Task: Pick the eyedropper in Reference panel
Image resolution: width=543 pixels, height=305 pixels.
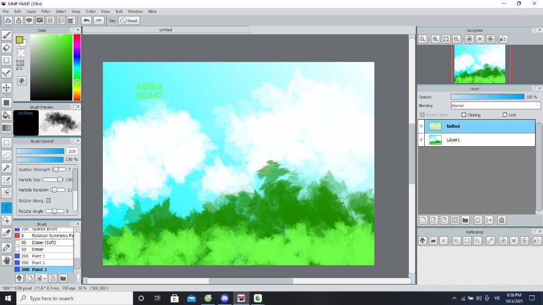Action: click(x=491, y=241)
